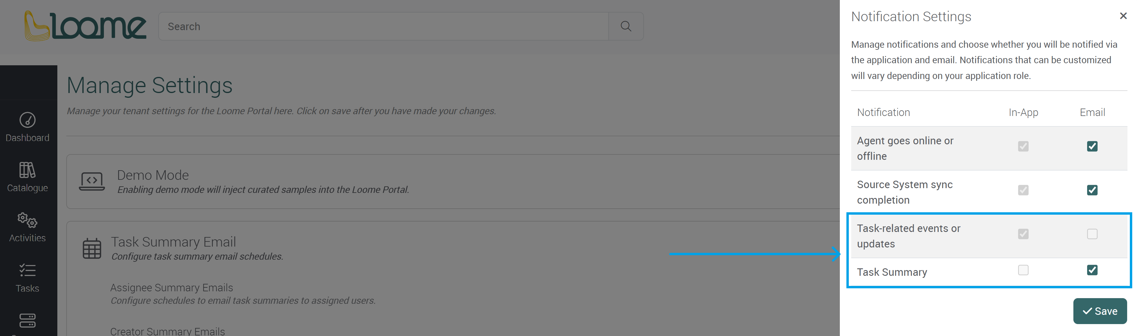Enable the Email checkbox for Task-related events

pos(1092,234)
